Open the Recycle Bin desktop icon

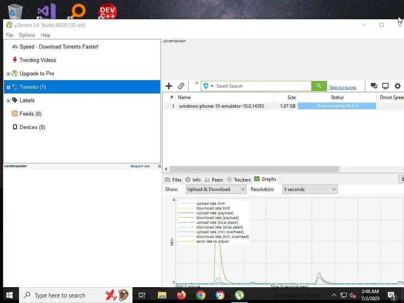[x=15, y=11]
